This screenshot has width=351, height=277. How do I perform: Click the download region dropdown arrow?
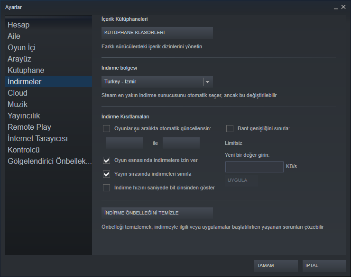[207, 82]
